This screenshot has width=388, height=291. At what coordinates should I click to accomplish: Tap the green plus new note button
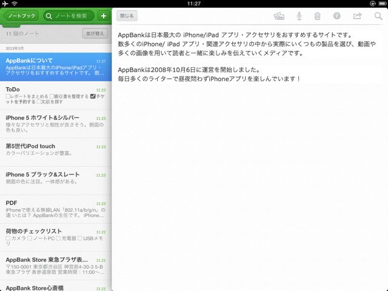pos(104,16)
